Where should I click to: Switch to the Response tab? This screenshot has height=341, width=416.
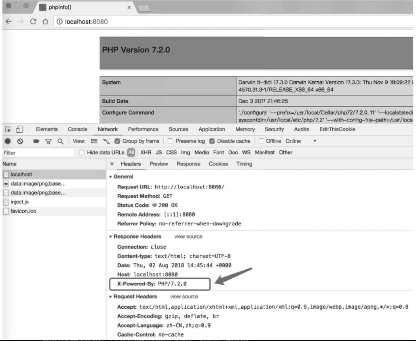tap(188, 164)
